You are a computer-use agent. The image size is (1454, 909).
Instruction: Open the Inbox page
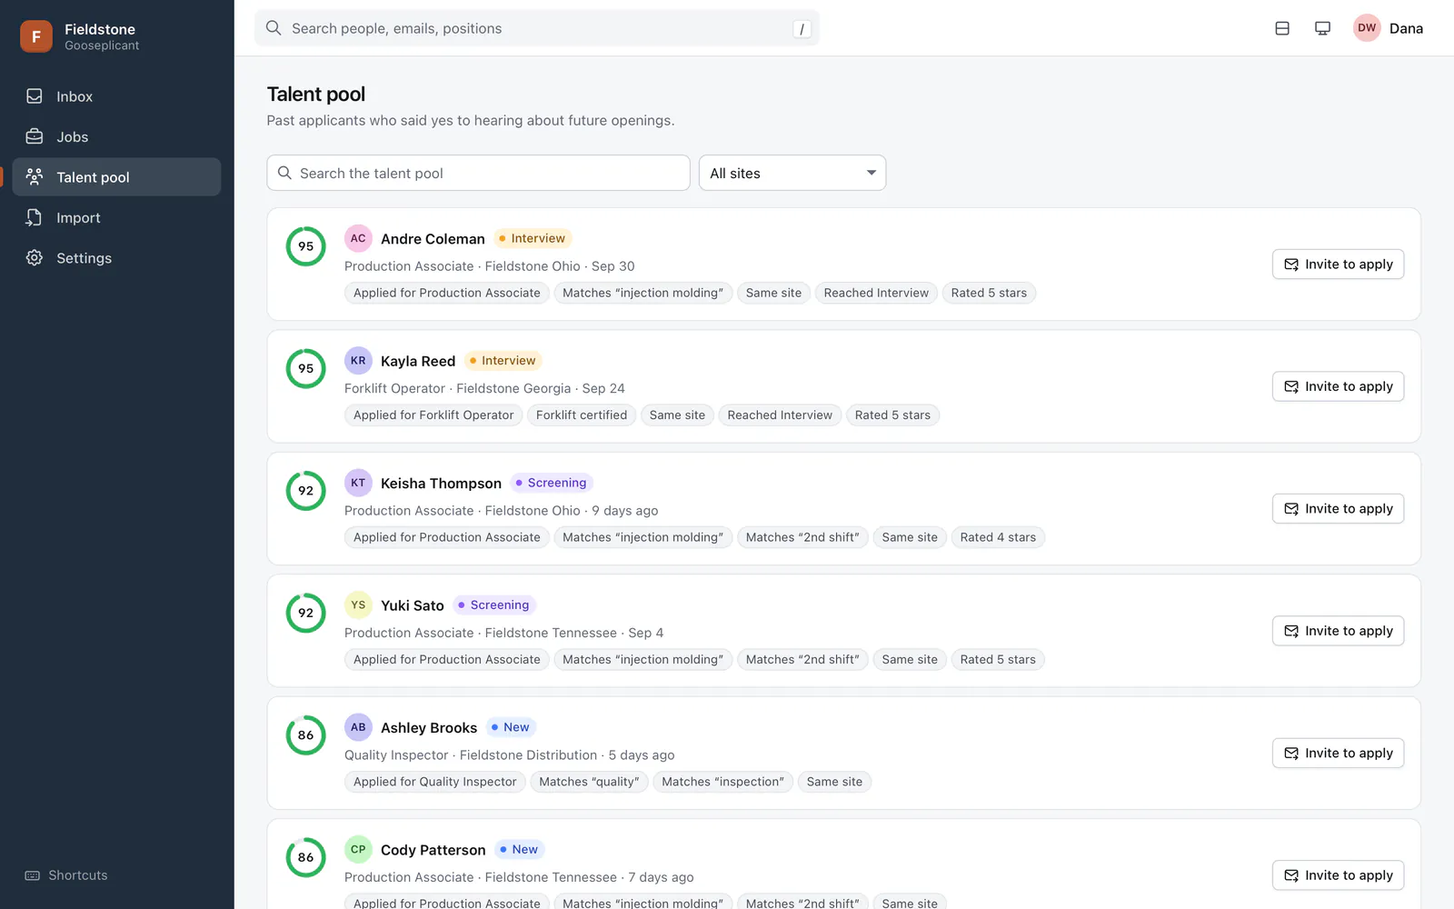click(116, 96)
